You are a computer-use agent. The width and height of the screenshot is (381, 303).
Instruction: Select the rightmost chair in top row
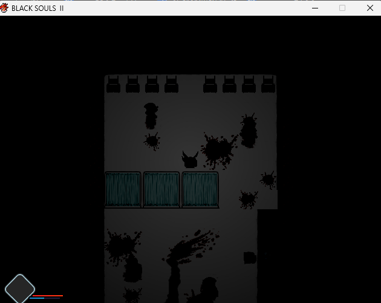pos(268,85)
